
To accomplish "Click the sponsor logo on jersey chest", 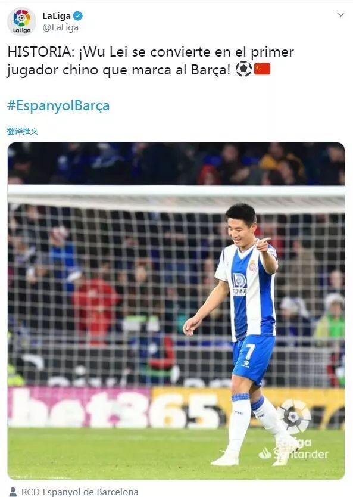I will point(240,284).
